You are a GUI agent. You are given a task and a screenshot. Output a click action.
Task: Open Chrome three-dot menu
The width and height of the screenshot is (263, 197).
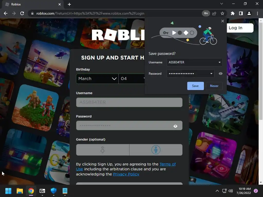coord(257,13)
